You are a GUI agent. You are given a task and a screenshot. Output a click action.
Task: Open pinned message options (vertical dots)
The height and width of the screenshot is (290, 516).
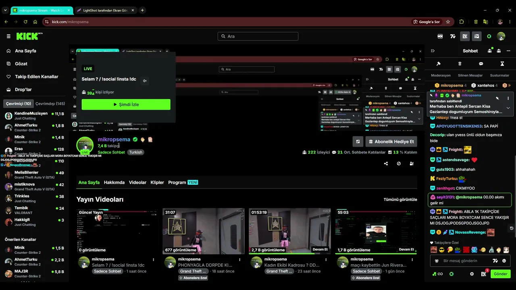508,98
